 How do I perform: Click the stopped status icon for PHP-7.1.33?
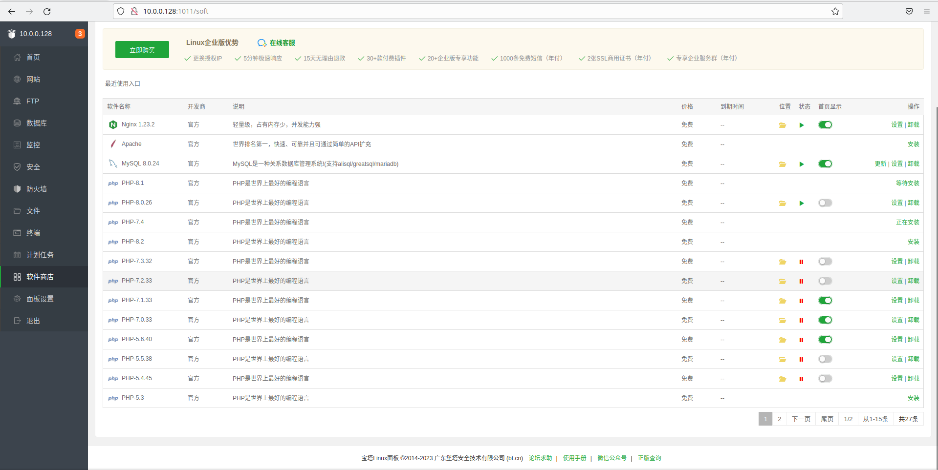click(x=801, y=301)
